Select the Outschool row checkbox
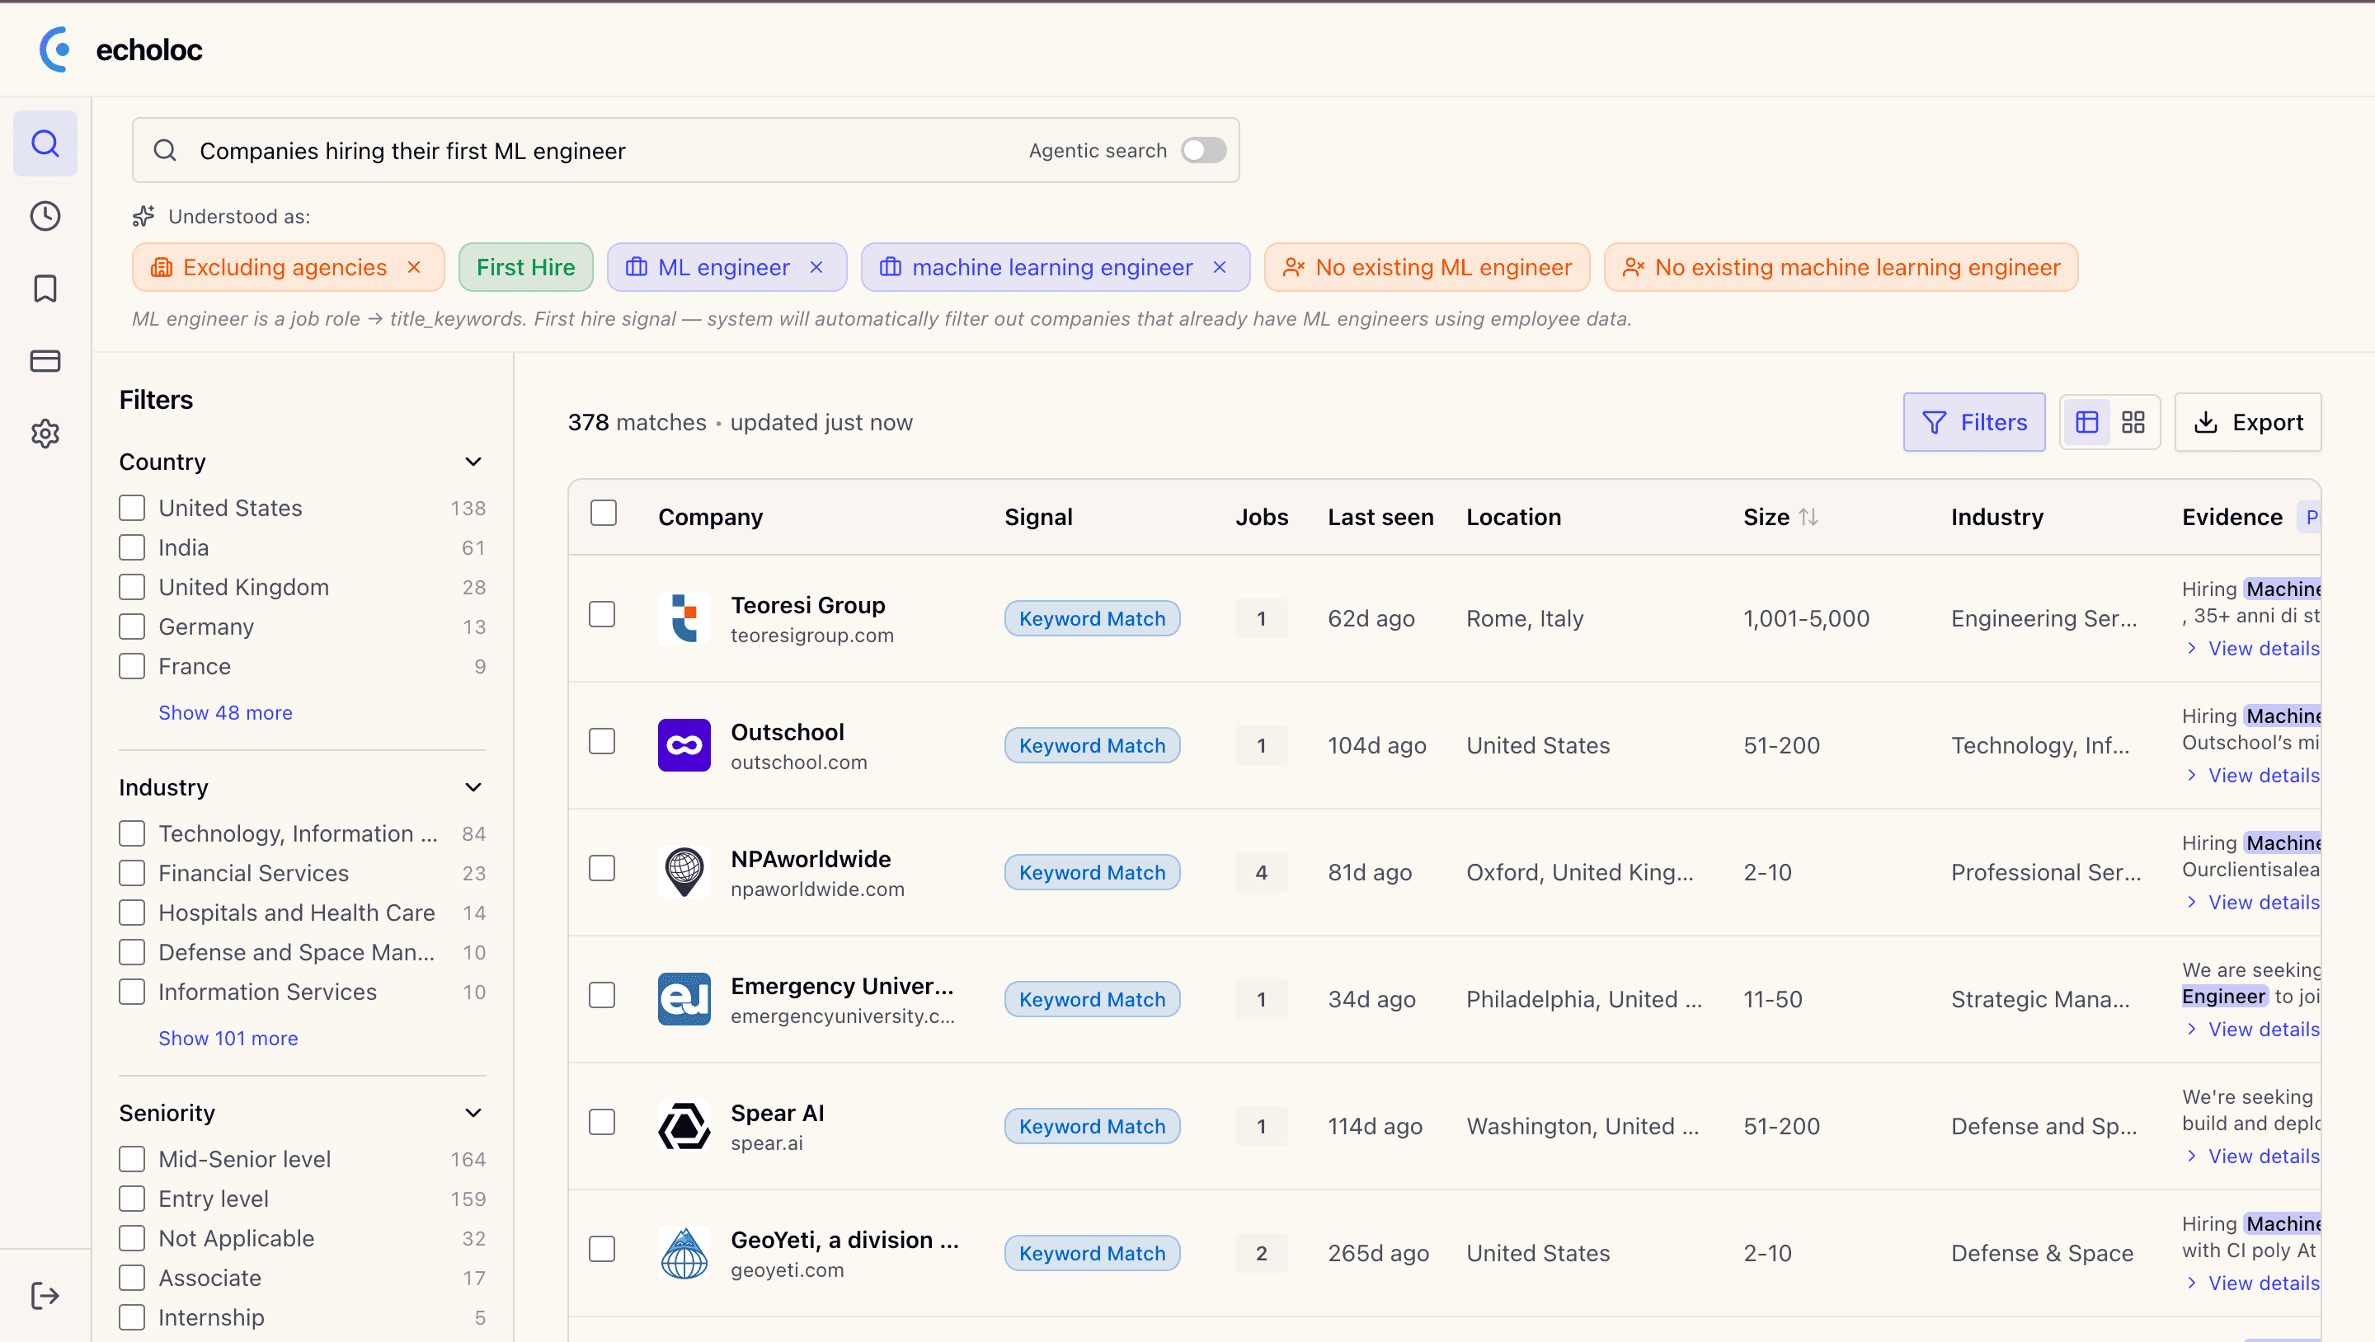Screen dimensions: 2375x1342 602,741
